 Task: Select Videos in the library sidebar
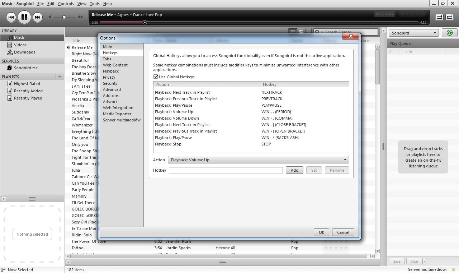point(32,45)
